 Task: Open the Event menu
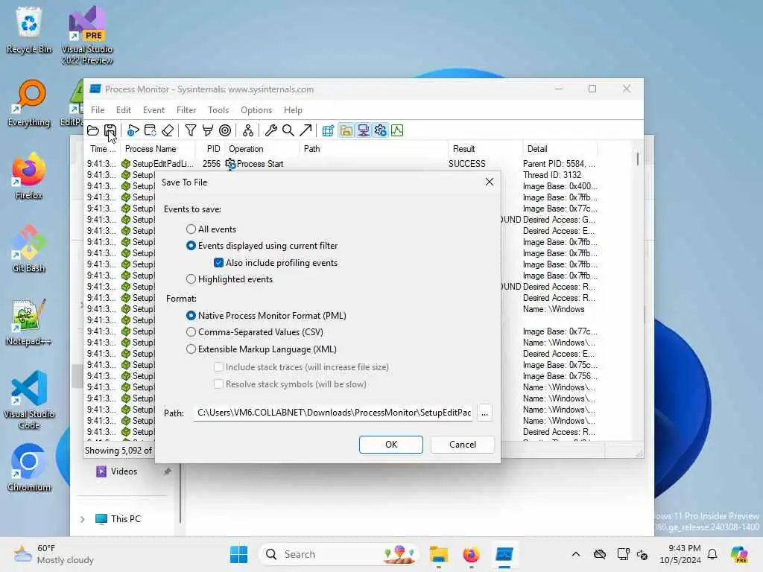coord(153,110)
